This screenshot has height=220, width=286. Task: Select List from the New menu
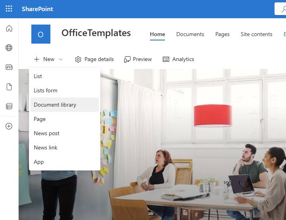point(38,76)
